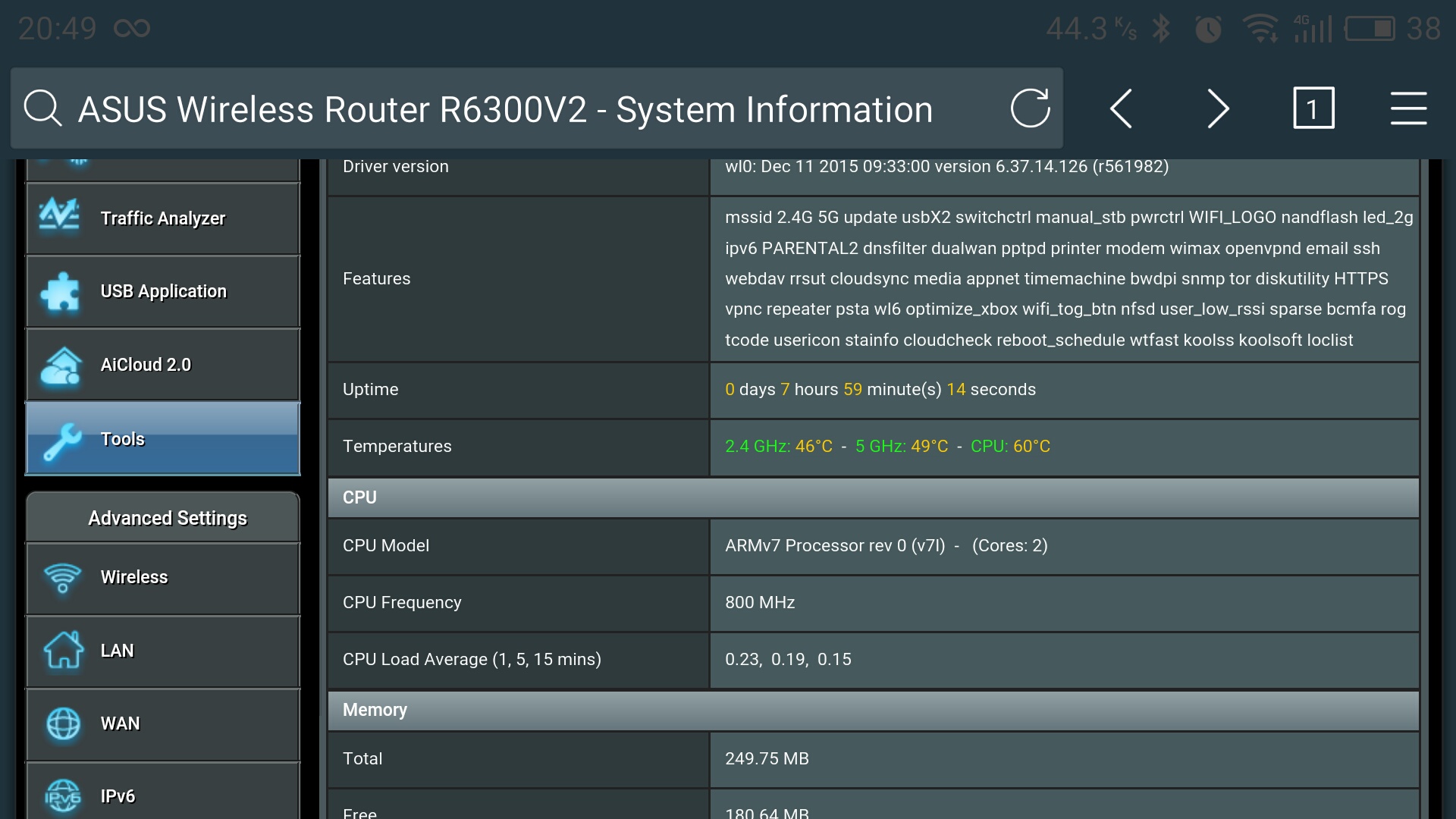Click the Total memory label
The height and width of the screenshot is (819, 1456).
click(x=362, y=759)
